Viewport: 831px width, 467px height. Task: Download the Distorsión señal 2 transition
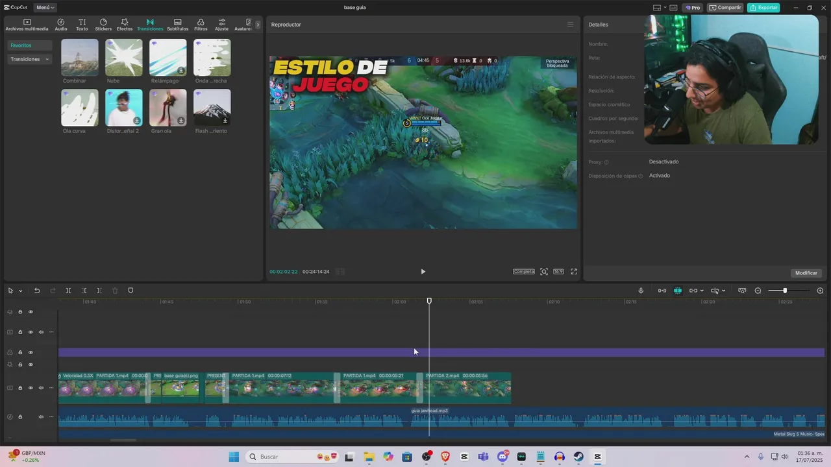[137, 121]
